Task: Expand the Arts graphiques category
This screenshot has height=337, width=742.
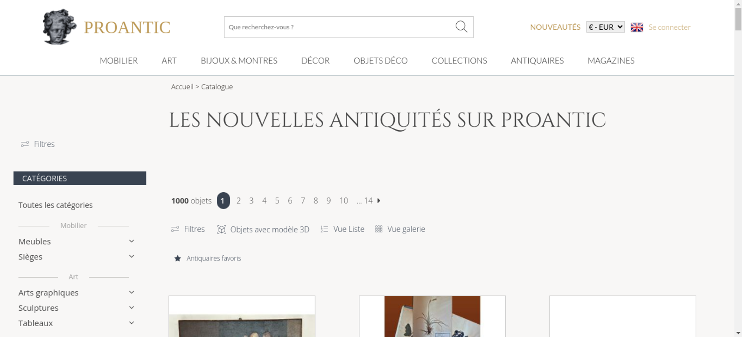Action: click(76, 293)
